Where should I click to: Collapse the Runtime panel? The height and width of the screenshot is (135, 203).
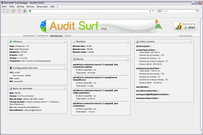128,42
